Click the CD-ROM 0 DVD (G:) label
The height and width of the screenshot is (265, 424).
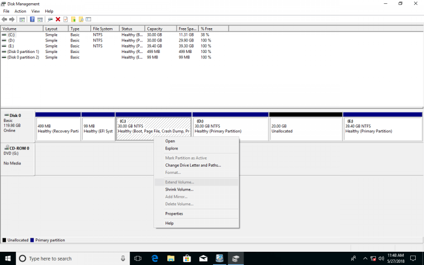(18, 159)
